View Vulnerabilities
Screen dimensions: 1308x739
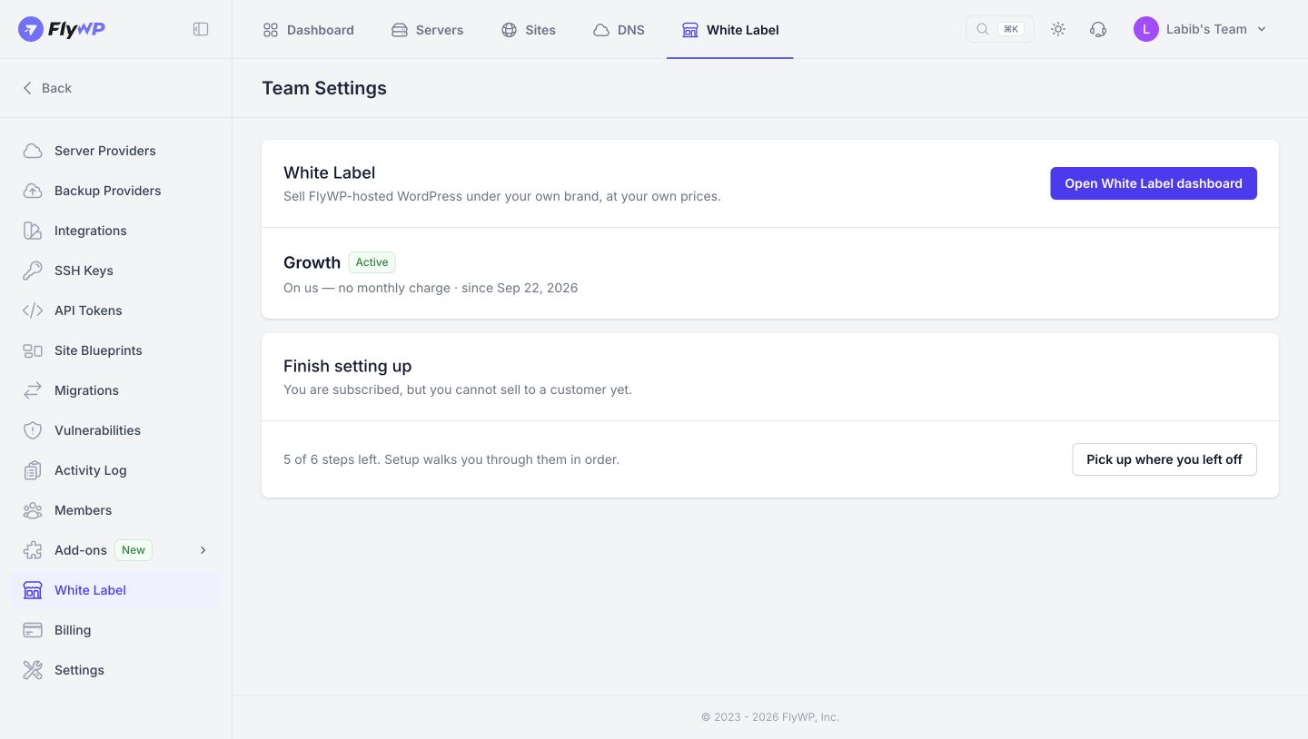click(115, 430)
